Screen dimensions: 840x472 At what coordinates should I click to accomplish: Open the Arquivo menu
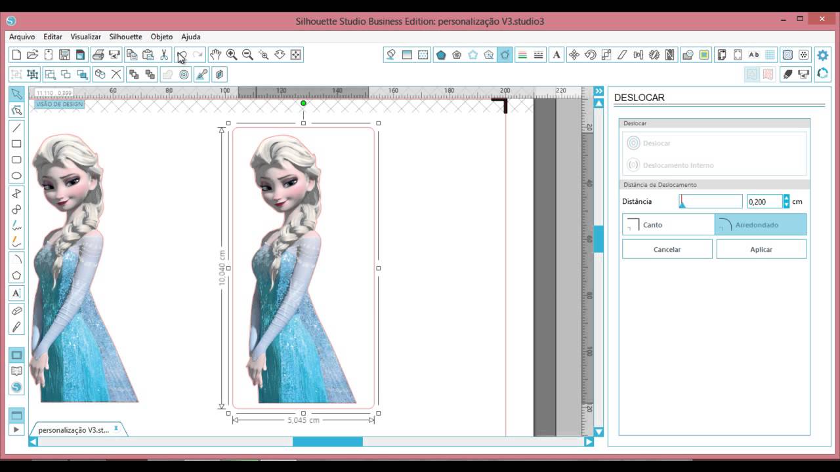[x=22, y=37]
